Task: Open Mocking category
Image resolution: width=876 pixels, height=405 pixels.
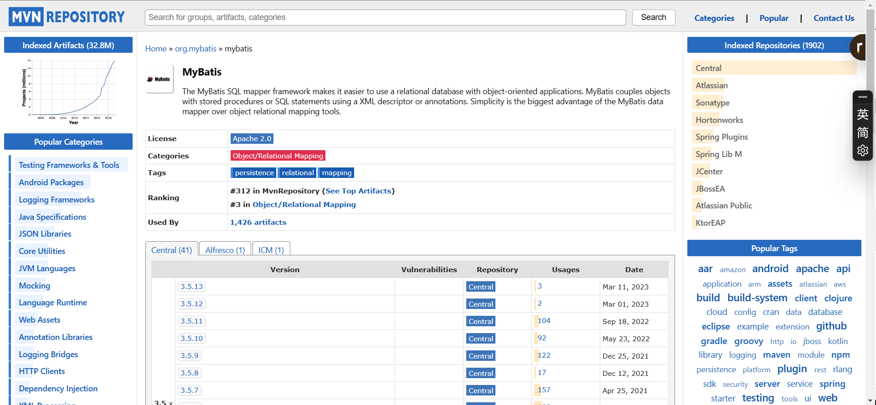Action: coord(35,286)
